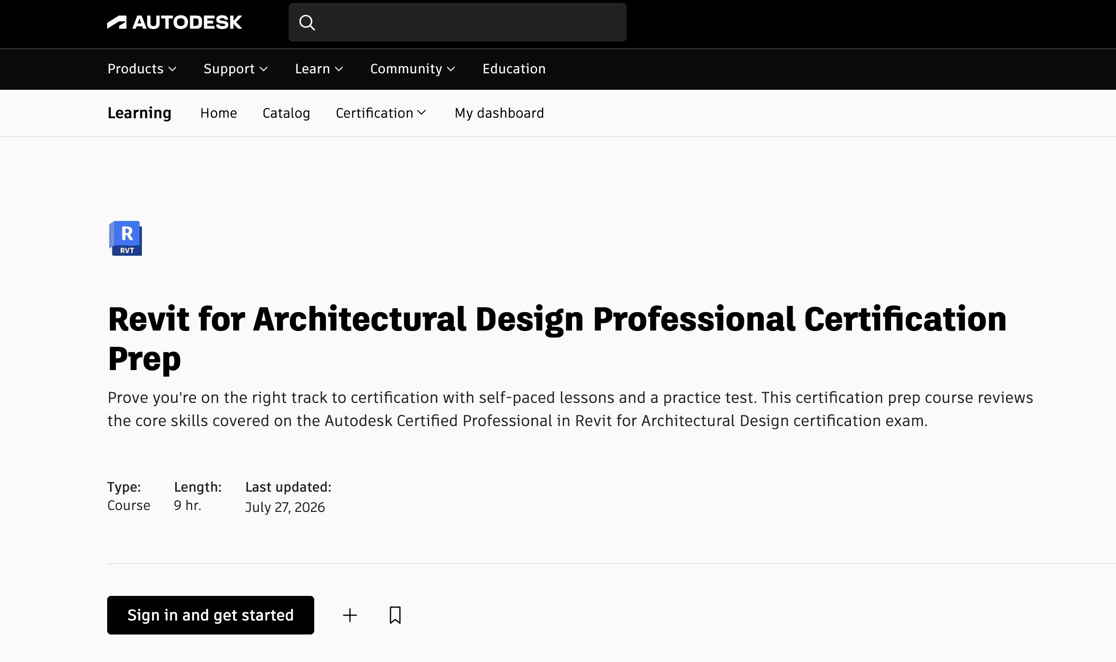Viewport: 1116px width, 662px height.
Task: Expand the Learn dropdown menu
Action: pos(319,69)
